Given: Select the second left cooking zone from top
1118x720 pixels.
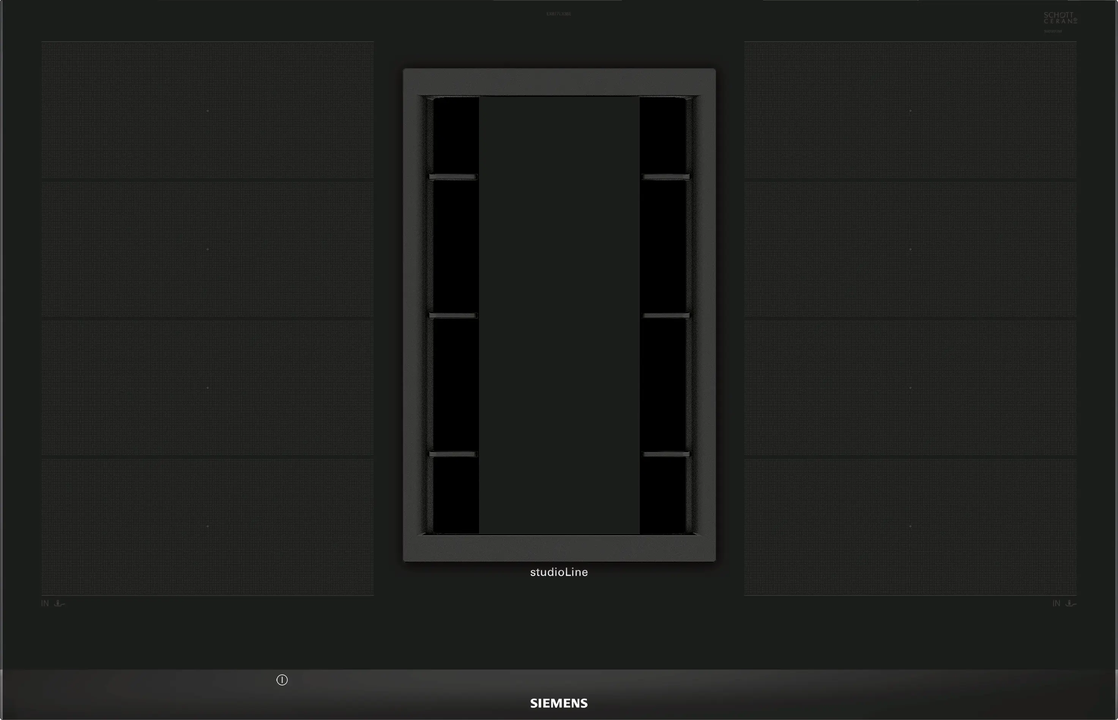Looking at the screenshot, I should pos(208,249).
